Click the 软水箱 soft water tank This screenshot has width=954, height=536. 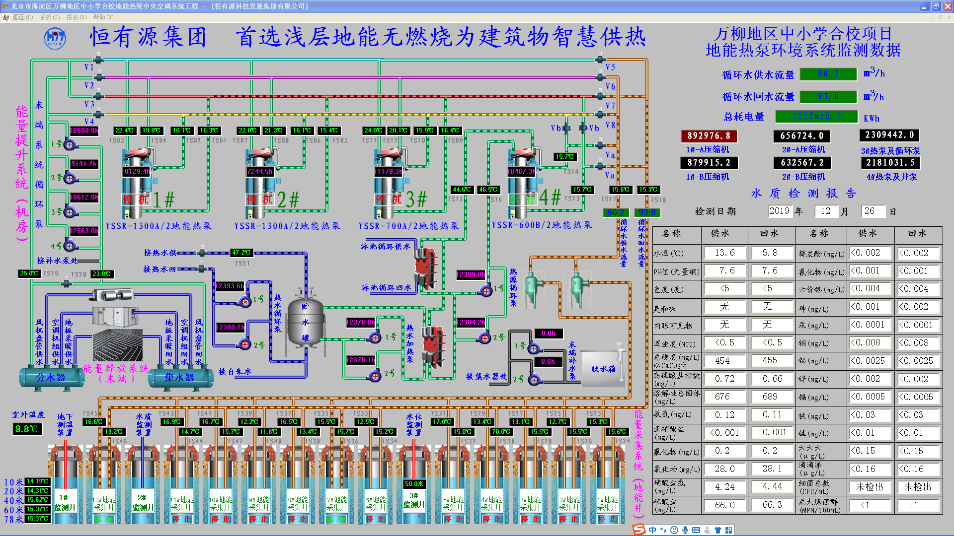pos(603,368)
